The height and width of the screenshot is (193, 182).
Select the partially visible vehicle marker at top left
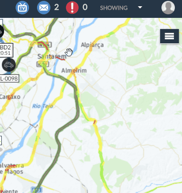1,31
